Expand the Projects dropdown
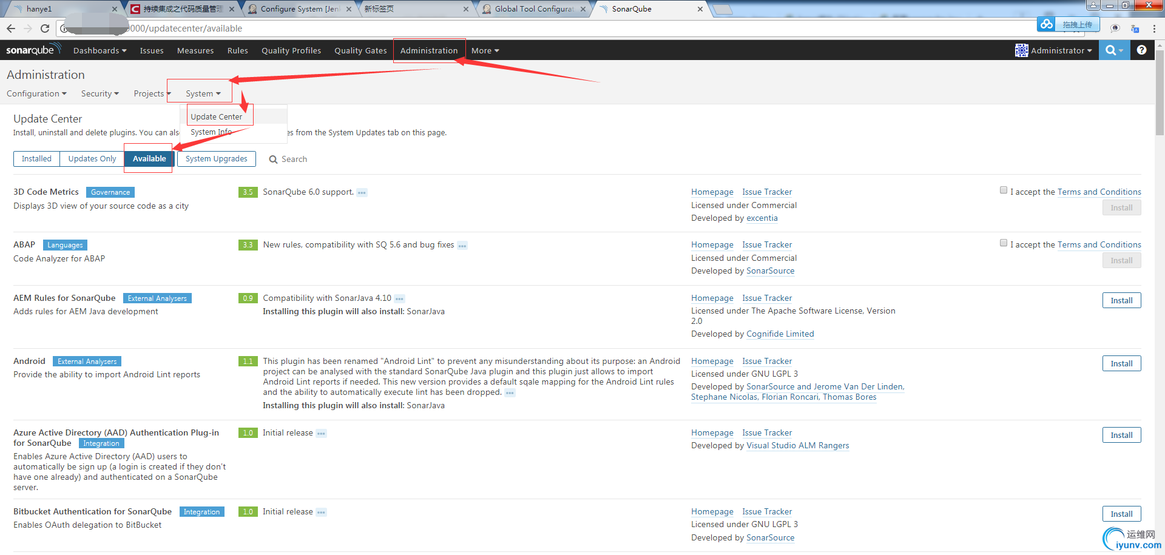The width and height of the screenshot is (1165, 555). [x=152, y=93]
